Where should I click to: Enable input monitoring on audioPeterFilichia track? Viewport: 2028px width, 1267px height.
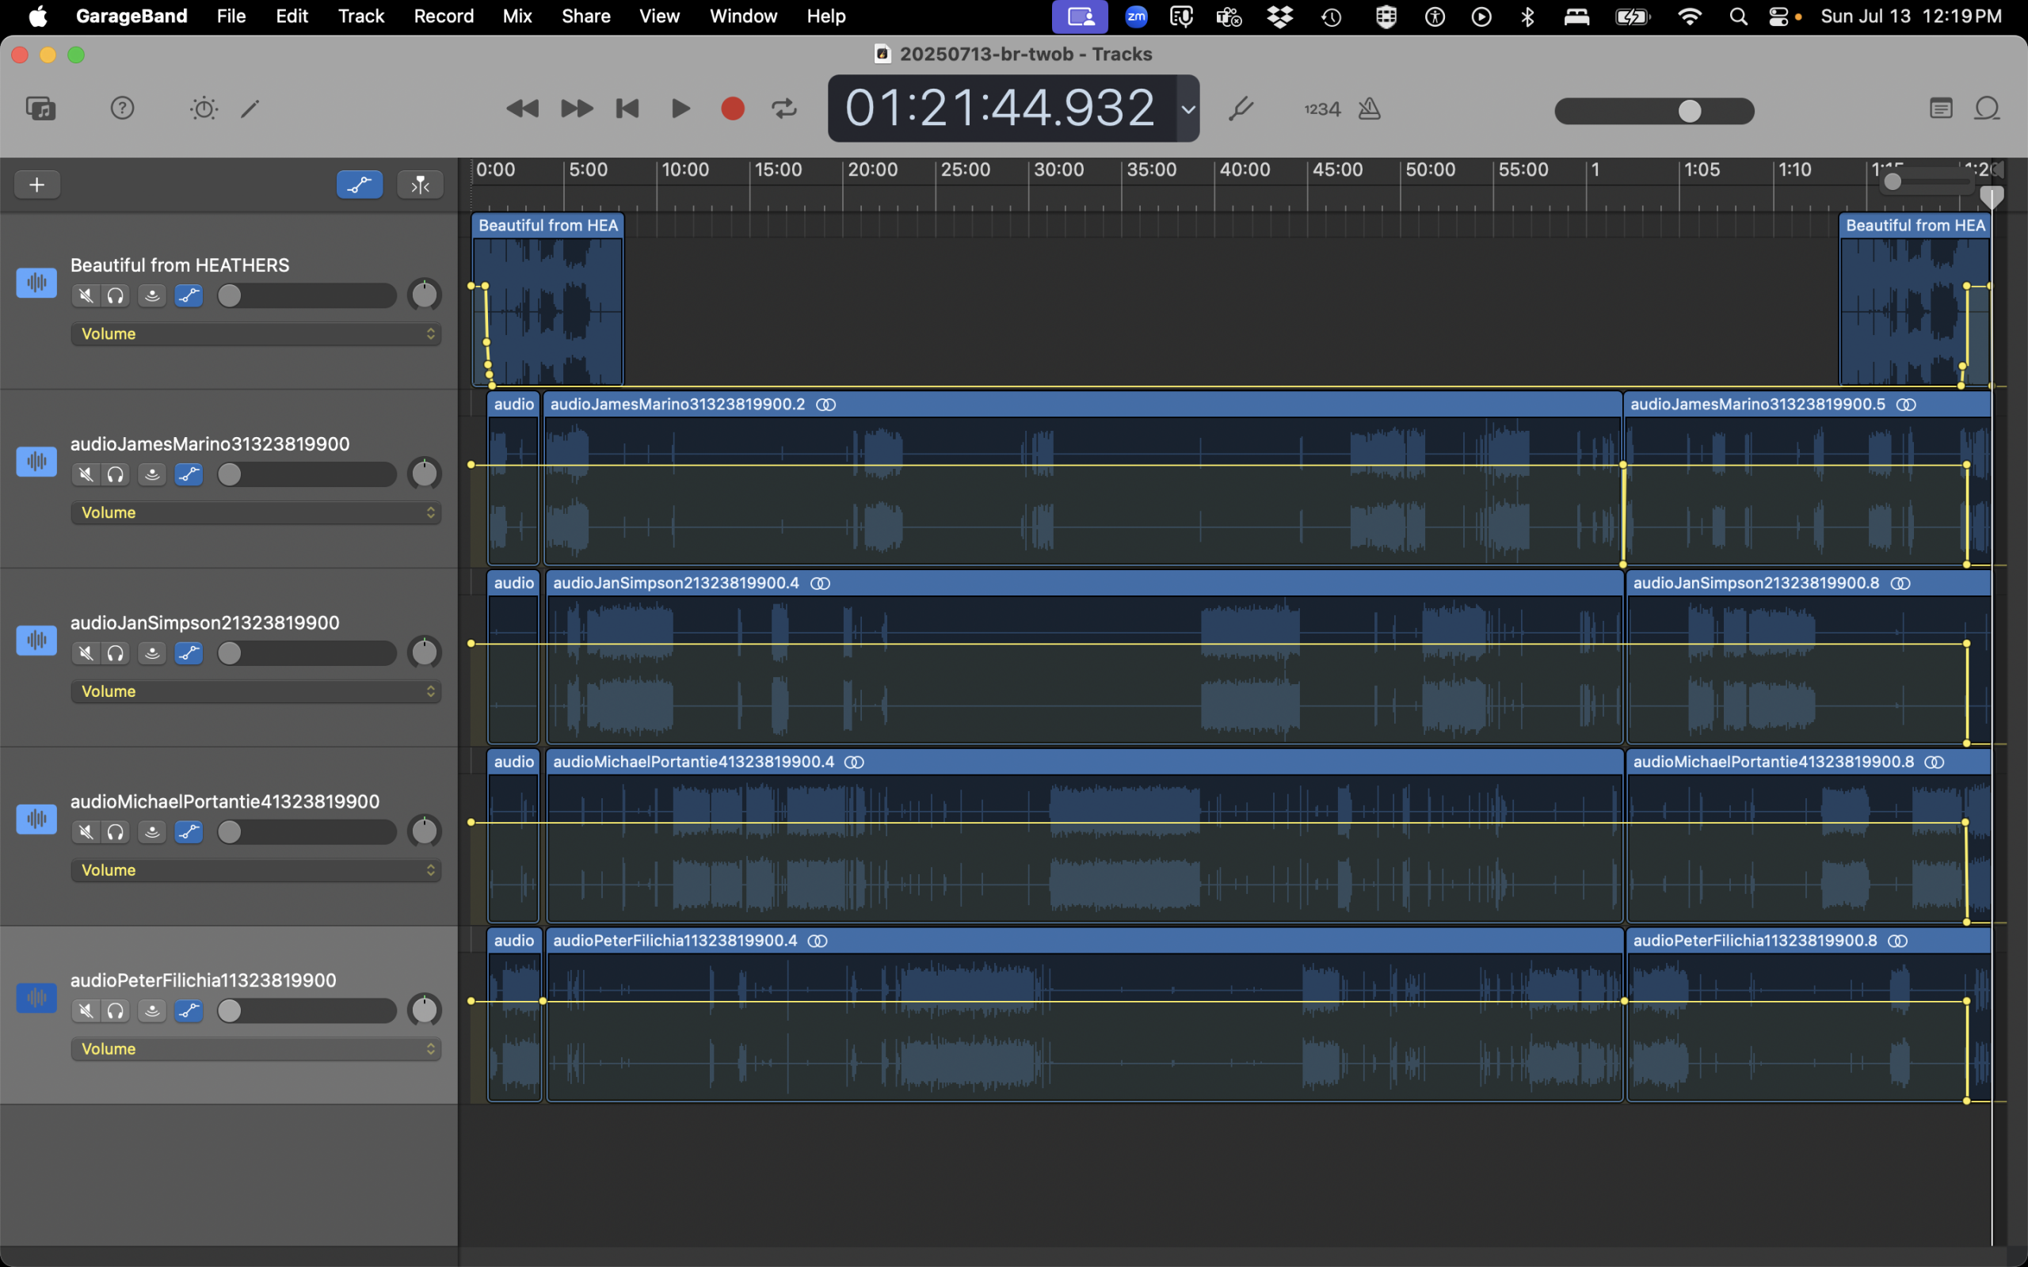point(151,1010)
